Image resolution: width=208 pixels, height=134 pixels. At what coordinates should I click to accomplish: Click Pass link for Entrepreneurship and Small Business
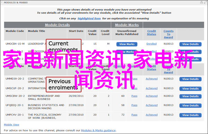tap(135, 96)
